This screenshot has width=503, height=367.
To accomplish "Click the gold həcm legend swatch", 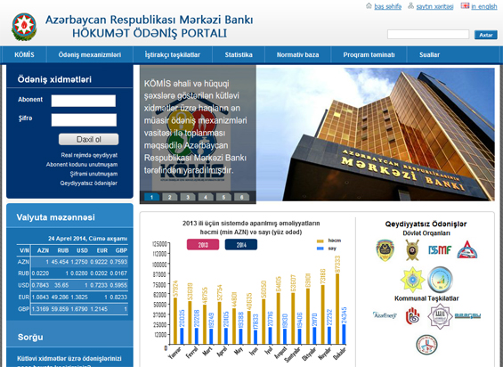I will pyautogui.click(x=320, y=241).
